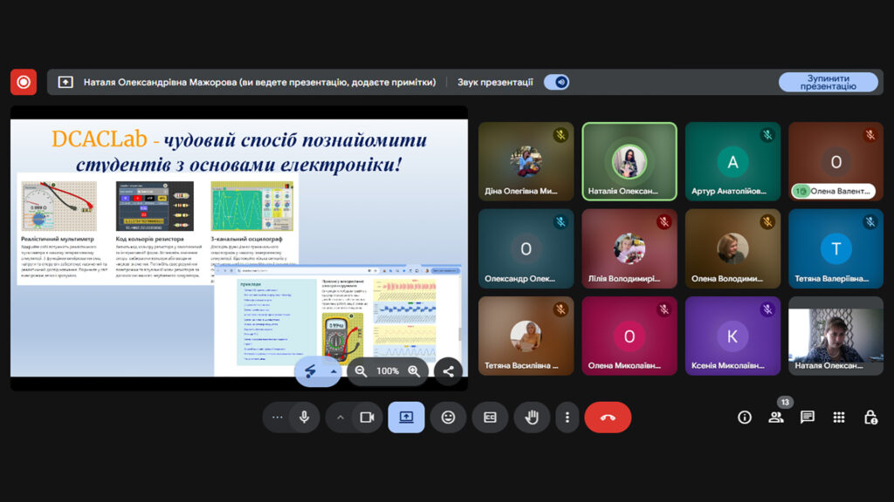The image size is (894, 502).
Task: Click the Звук презентації label
Action: (x=495, y=82)
